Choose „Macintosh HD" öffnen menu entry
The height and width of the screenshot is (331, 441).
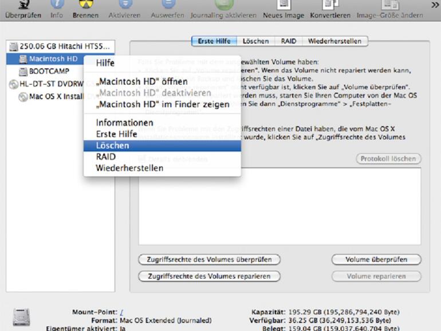pos(162,81)
